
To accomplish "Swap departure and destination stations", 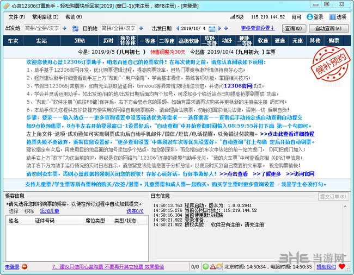I will coord(75,28).
